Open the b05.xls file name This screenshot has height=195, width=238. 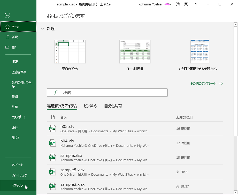67,126
